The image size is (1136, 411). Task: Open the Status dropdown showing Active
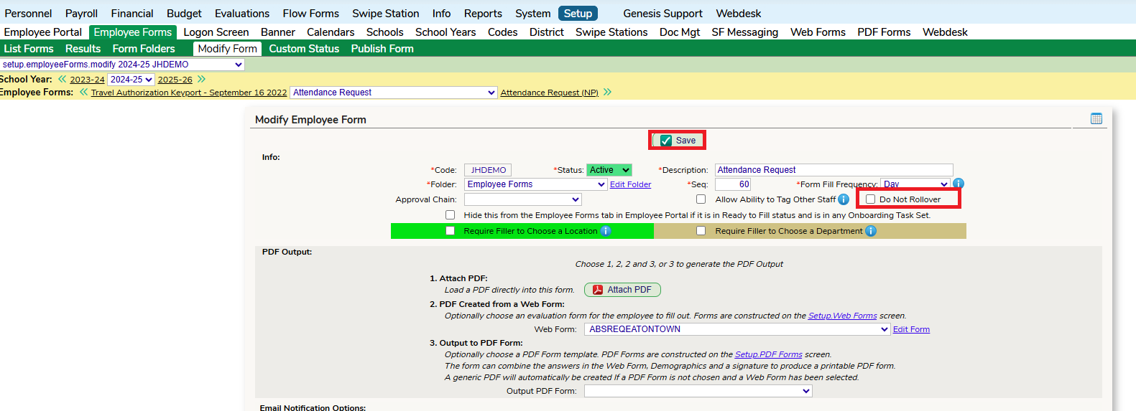[609, 170]
